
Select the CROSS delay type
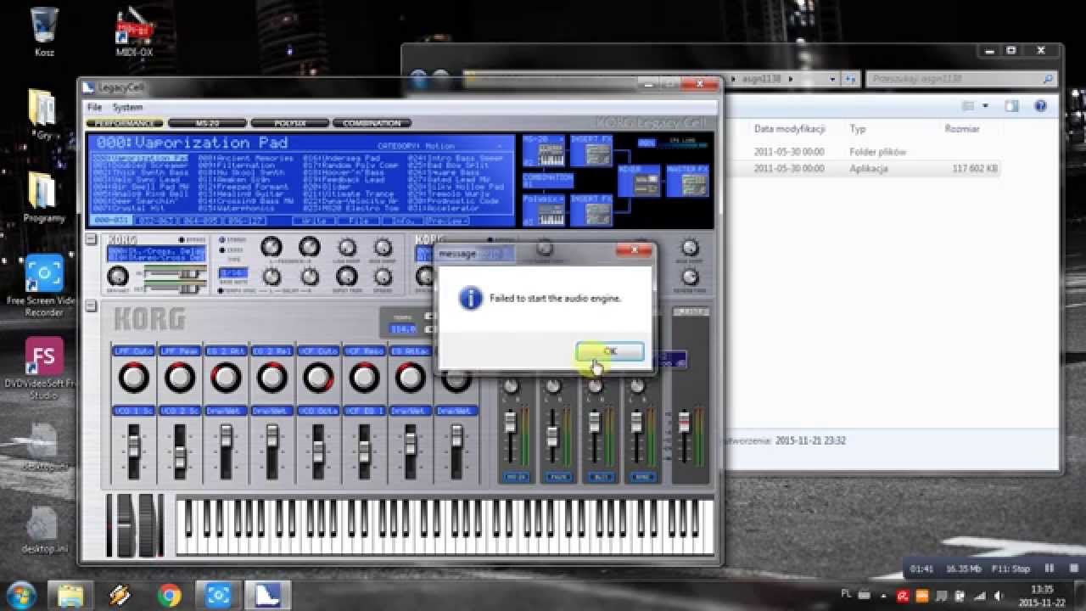[x=223, y=250]
